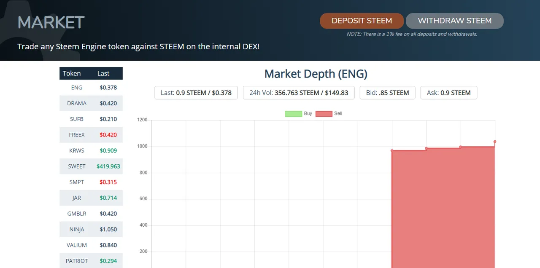Click the Last price info box

(196, 93)
